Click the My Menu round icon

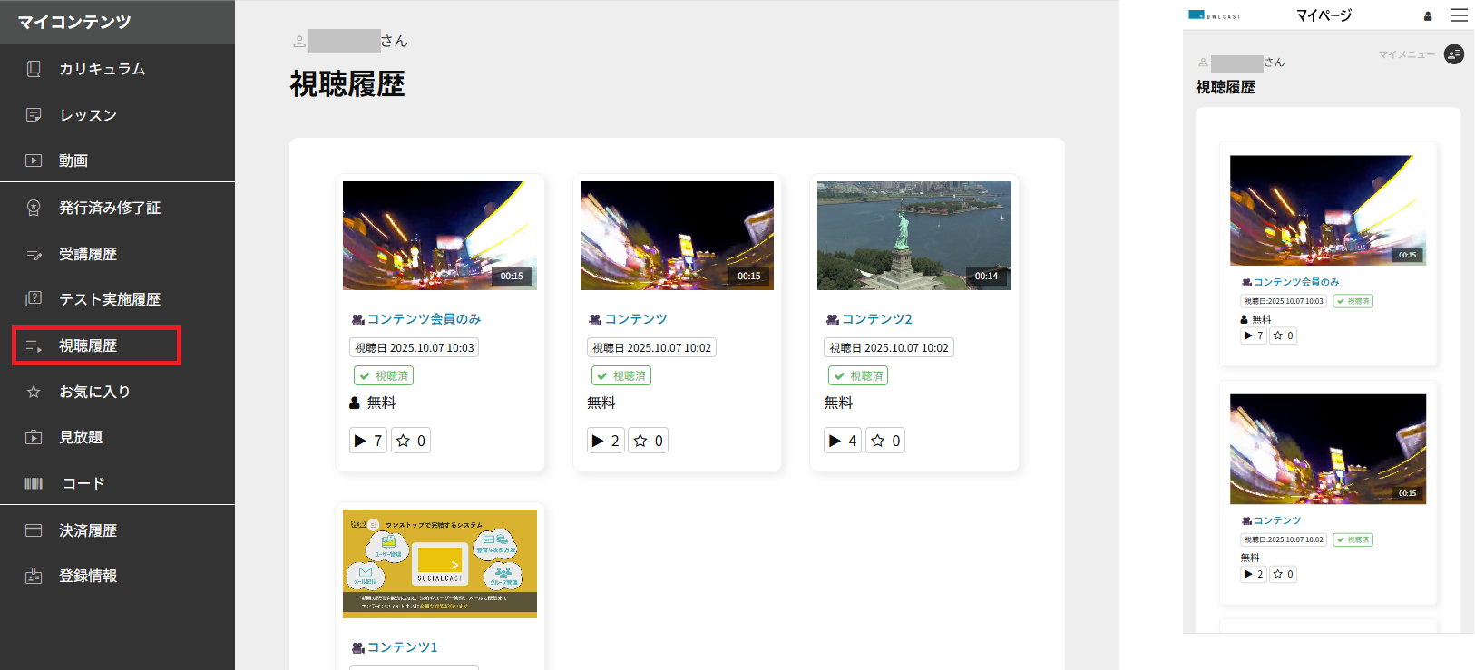point(1453,54)
